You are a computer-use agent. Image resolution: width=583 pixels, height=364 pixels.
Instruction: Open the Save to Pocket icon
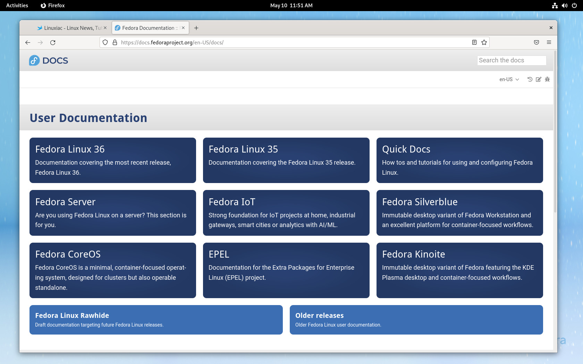[x=536, y=42]
